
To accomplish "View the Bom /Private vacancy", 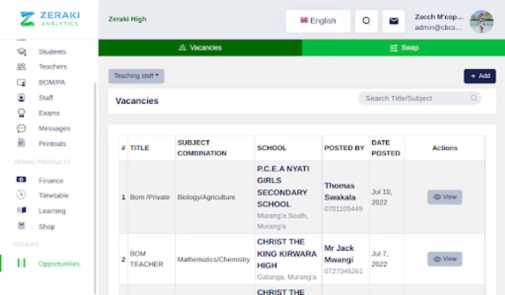I will 445,197.
